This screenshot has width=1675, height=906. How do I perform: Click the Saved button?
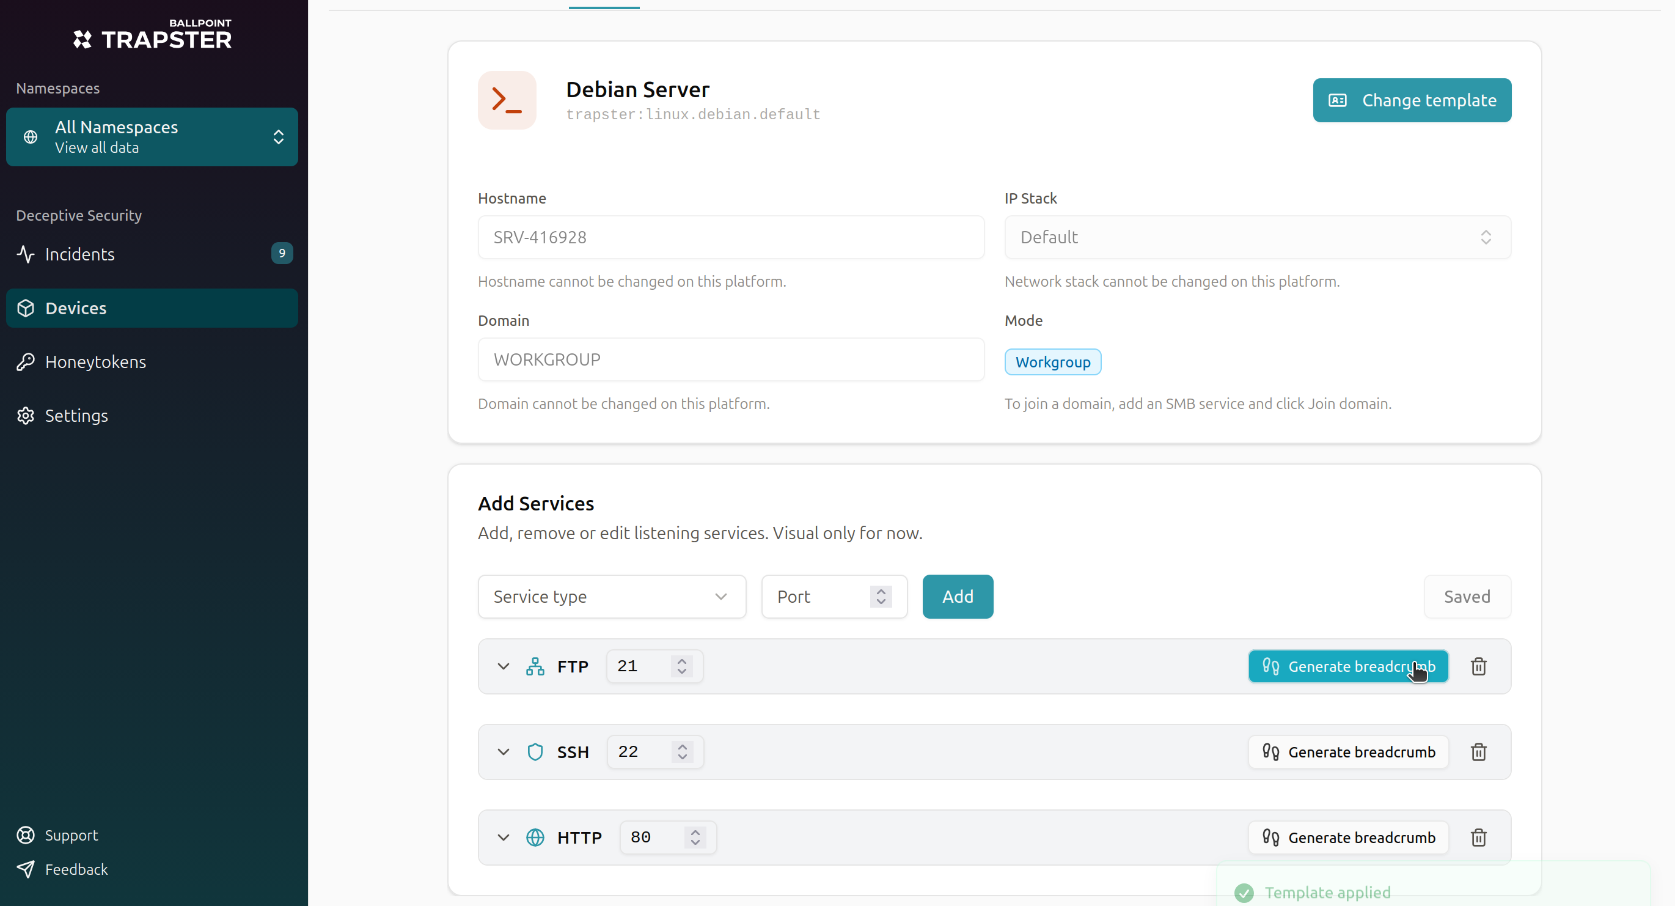click(1467, 597)
